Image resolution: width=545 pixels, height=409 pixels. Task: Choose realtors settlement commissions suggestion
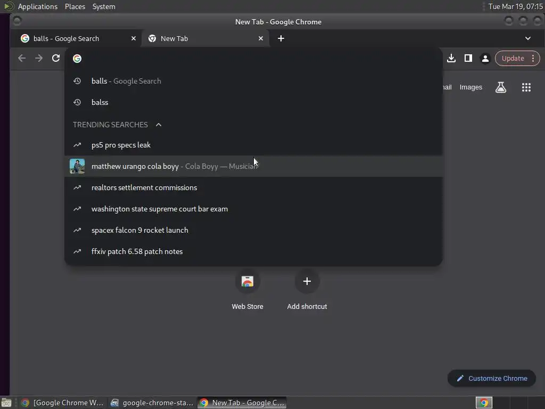click(253, 187)
